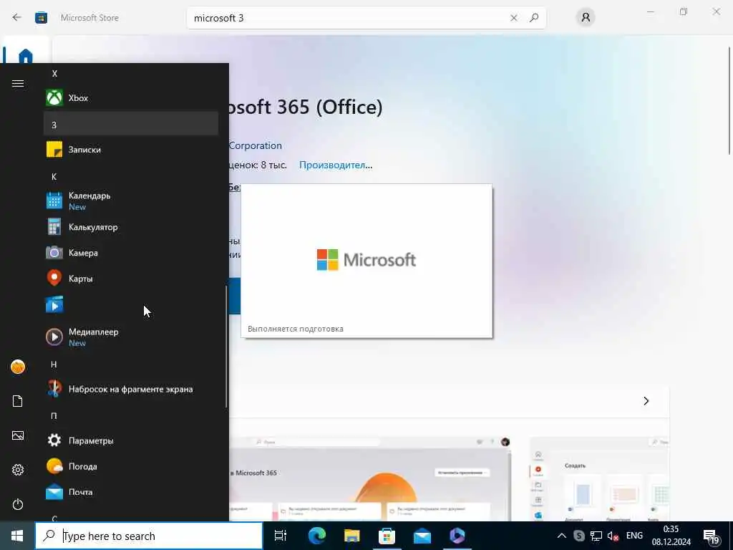This screenshot has height=550, width=733.
Task: Open clock and date 08.12.2024
Action: (x=671, y=536)
